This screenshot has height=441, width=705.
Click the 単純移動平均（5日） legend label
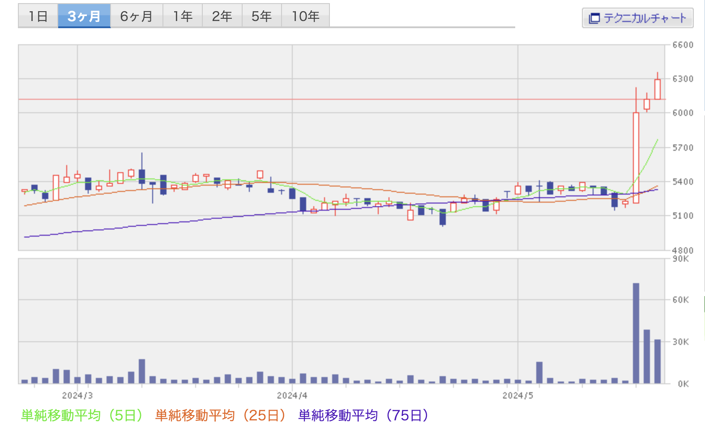pyautogui.click(x=82, y=416)
